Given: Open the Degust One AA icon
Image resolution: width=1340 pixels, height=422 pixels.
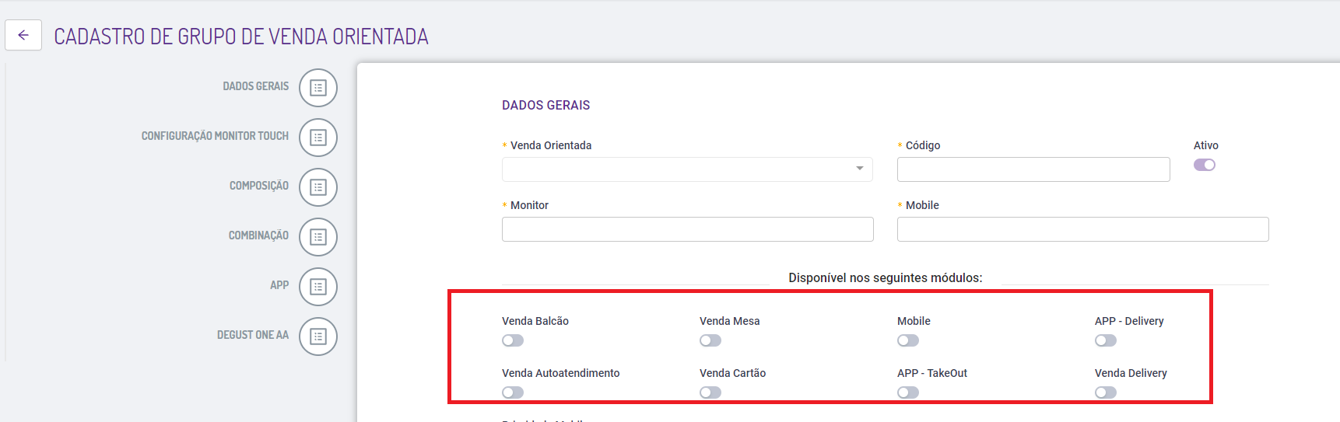Looking at the screenshot, I should (318, 337).
